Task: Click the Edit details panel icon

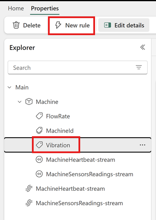Action: point(108,25)
